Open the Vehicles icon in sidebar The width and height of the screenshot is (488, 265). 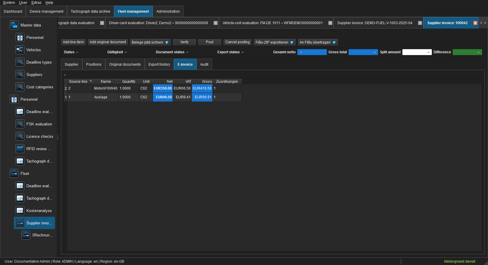(x=20, y=50)
